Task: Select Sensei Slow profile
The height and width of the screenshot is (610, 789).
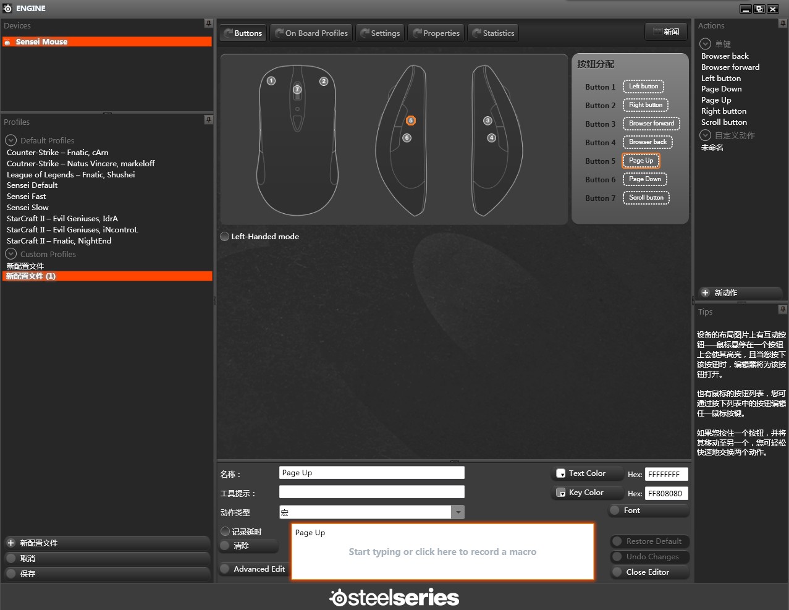Action: tap(27, 207)
